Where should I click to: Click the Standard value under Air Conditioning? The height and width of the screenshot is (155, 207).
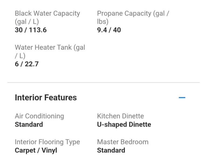29,125
